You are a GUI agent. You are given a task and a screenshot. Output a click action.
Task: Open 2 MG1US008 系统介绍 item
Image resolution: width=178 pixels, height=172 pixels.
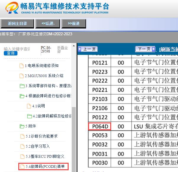pyautogui.click(x=44, y=76)
